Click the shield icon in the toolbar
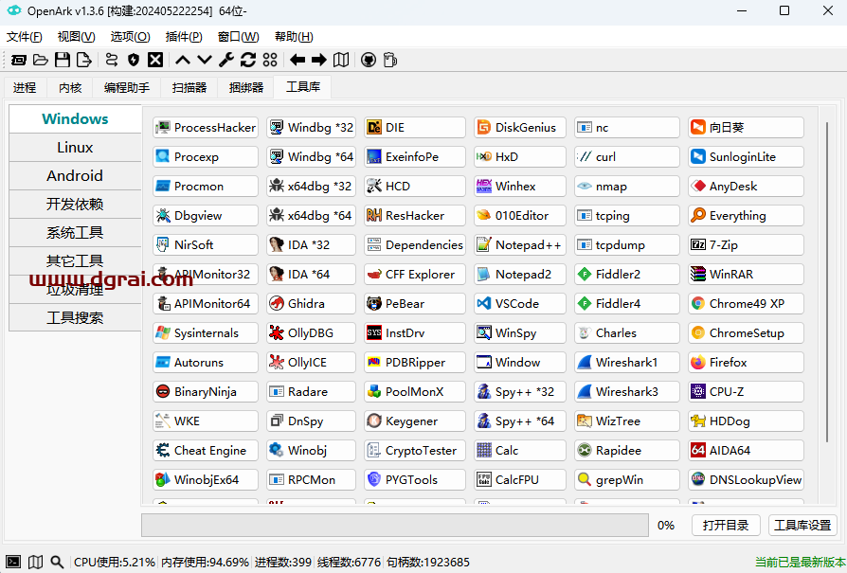847x573 pixels. click(134, 60)
